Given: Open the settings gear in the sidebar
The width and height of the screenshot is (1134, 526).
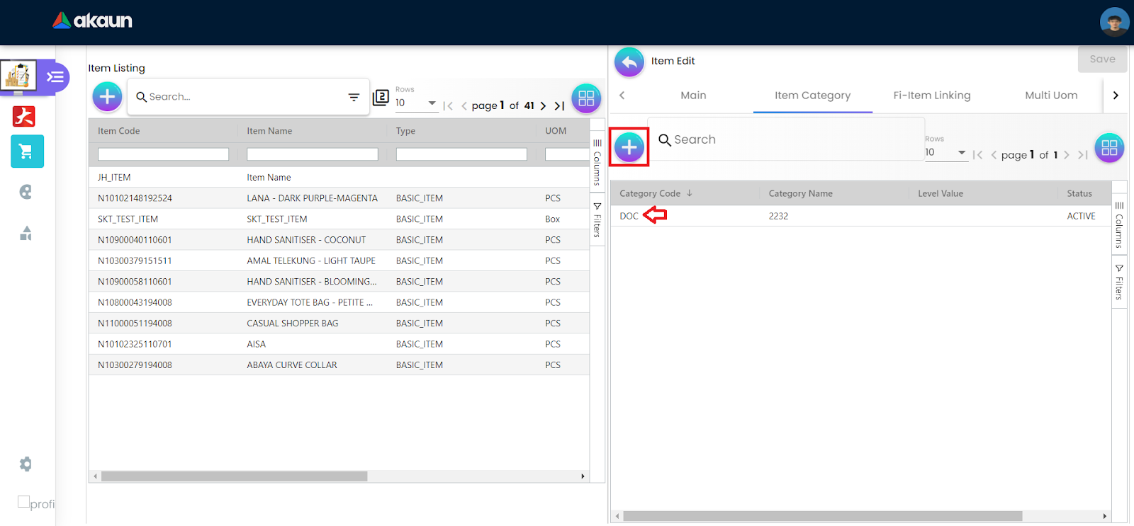Looking at the screenshot, I should [x=26, y=464].
